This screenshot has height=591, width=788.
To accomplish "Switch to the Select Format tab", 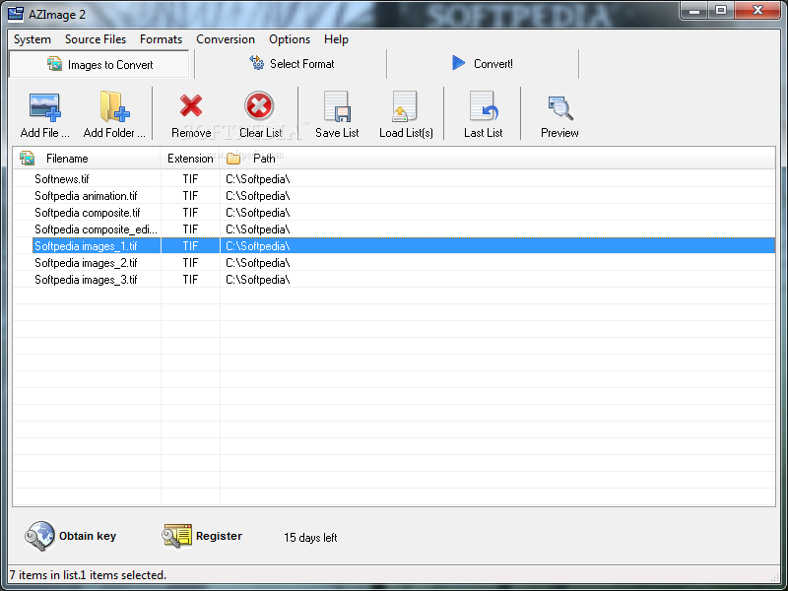I will 291,64.
